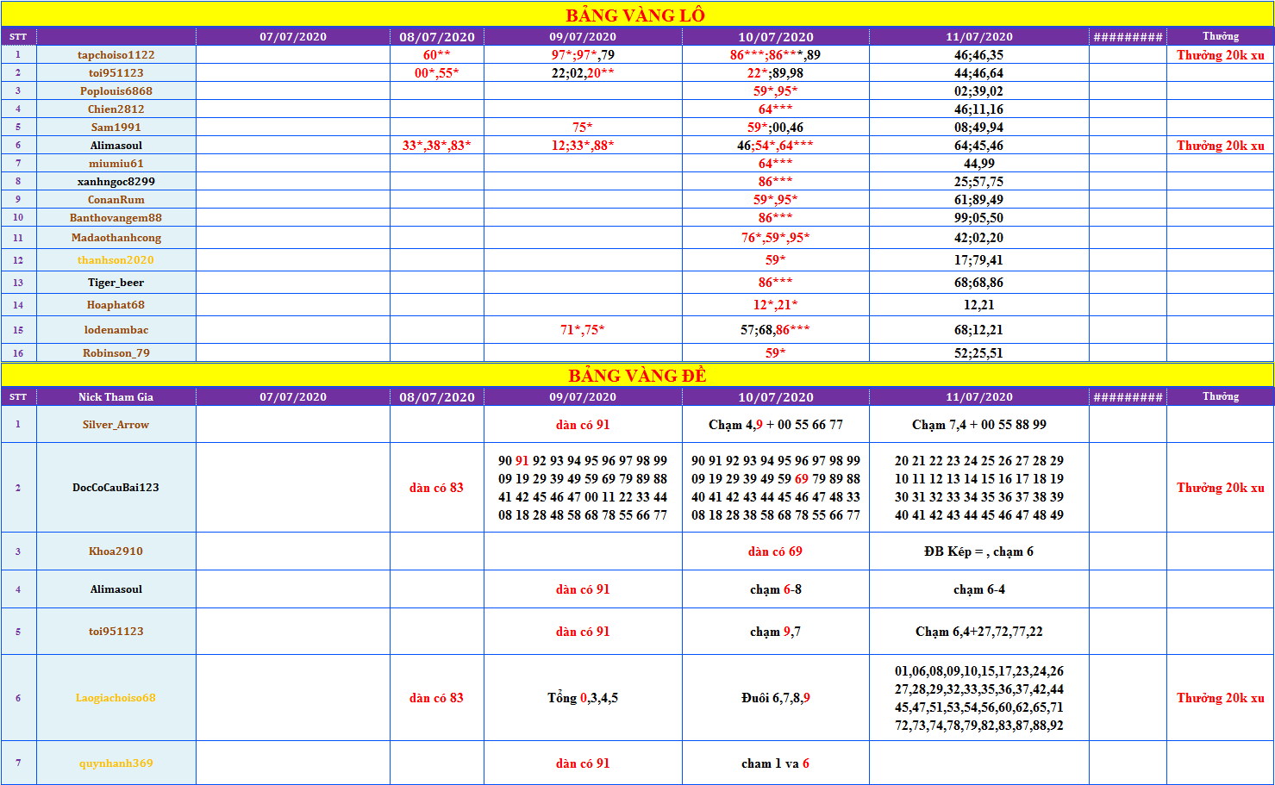
Task: Select the Sam1991 name cell
Action: 116,128
